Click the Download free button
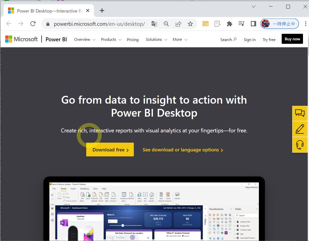 coord(110,150)
